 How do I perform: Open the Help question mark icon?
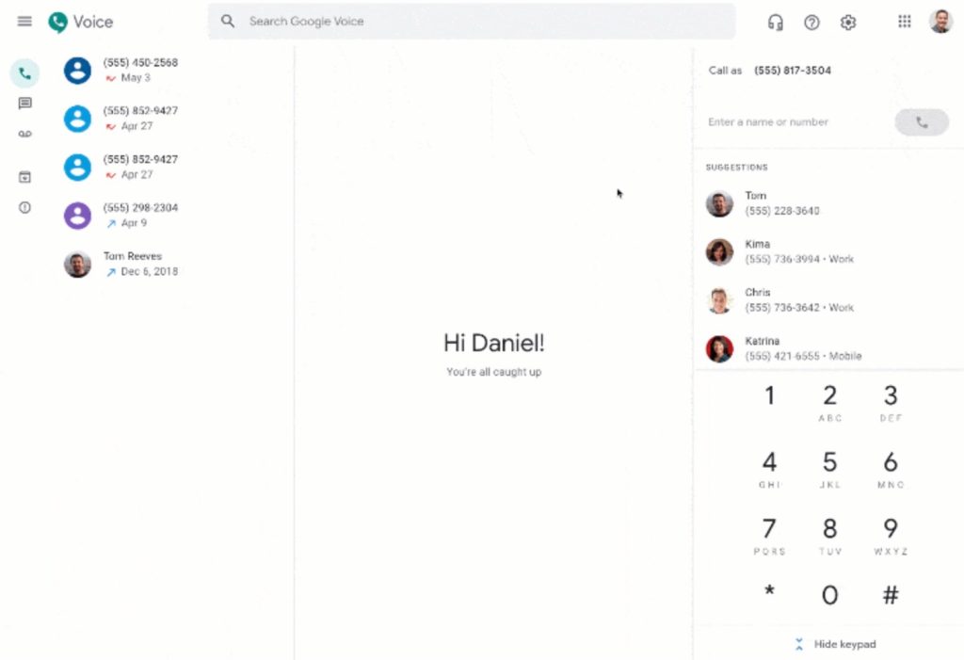(811, 23)
